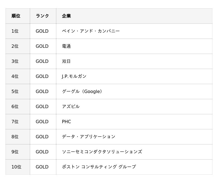Select ソニーセミコンダクタソリューションズ company name
Screen dimensions: 223x183
point(102,152)
